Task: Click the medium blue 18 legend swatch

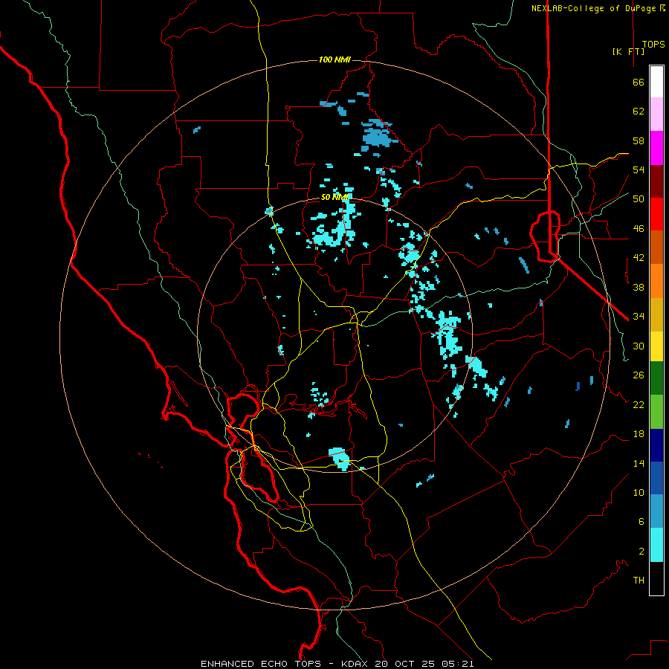Action: [656, 478]
